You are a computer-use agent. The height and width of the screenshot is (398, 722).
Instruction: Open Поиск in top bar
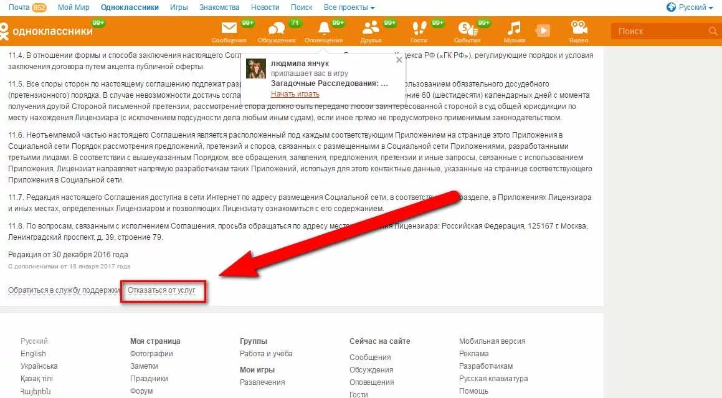pyautogui.click(x=301, y=7)
